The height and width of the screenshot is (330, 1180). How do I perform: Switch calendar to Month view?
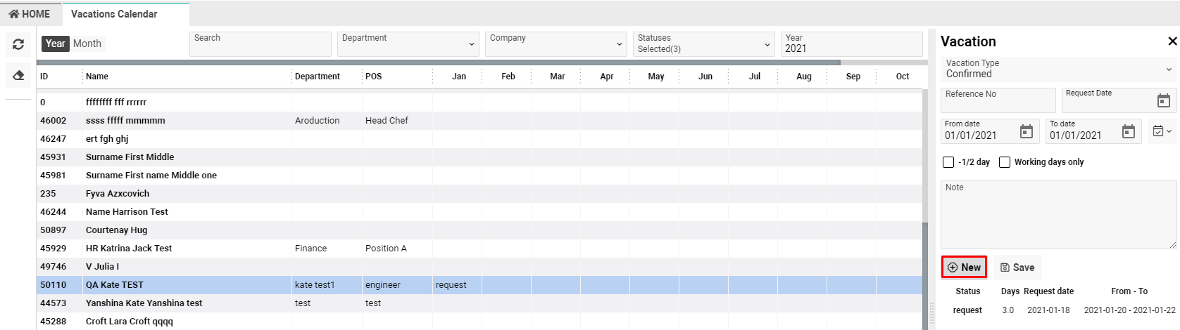click(x=87, y=44)
